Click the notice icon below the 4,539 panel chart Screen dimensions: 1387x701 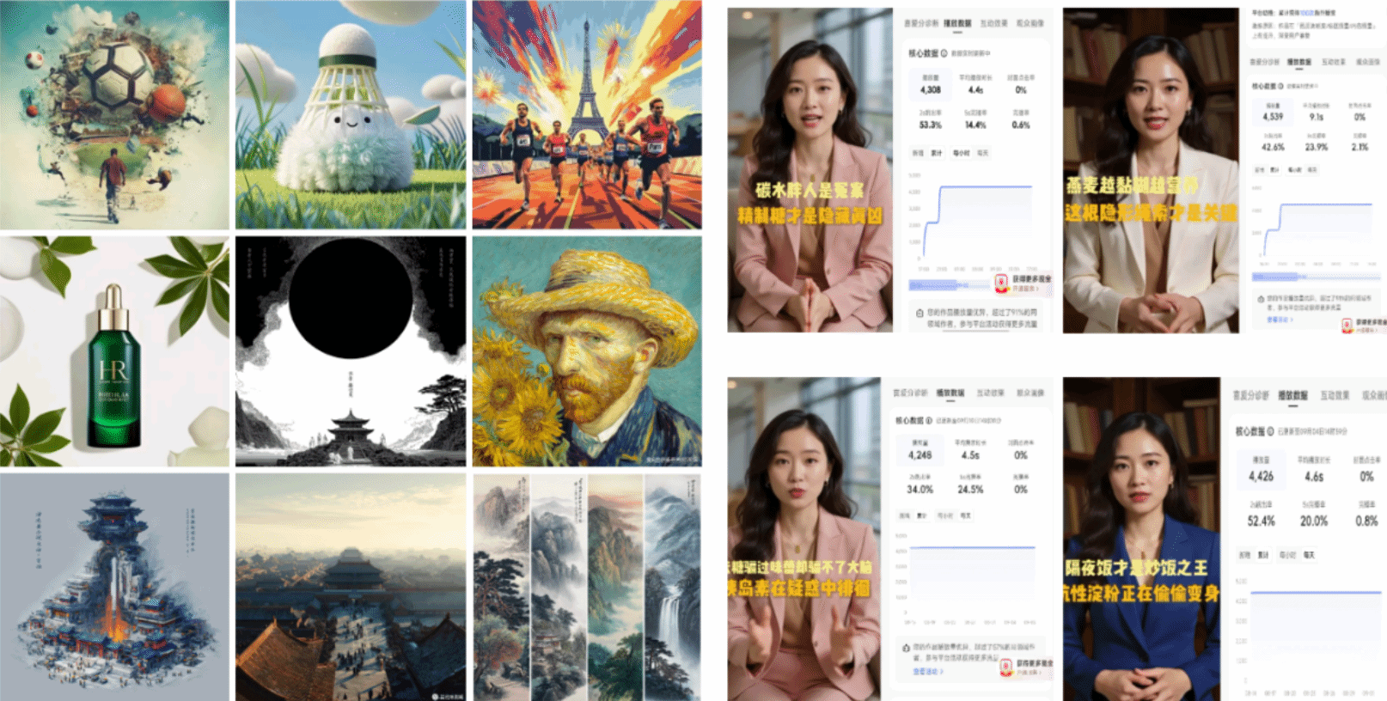1261,299
